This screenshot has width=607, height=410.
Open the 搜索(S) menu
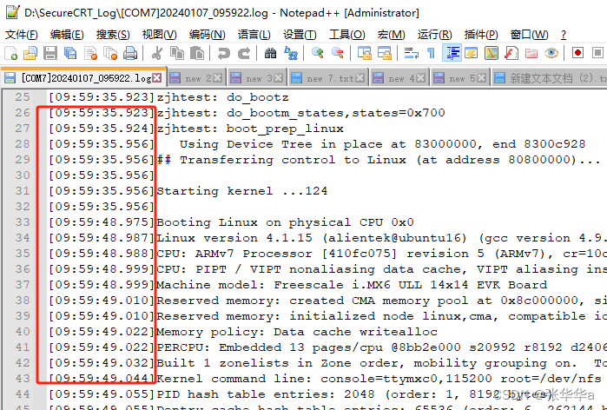click(113, 35)
